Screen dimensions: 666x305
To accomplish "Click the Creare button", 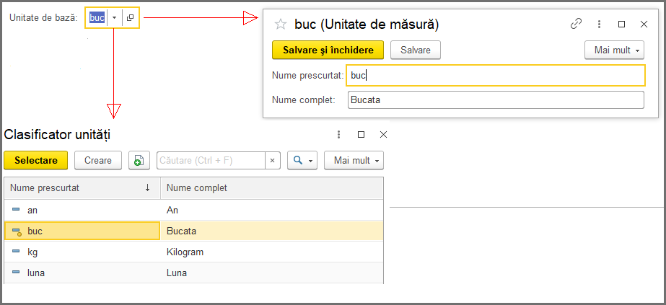I will coord(98,160).
